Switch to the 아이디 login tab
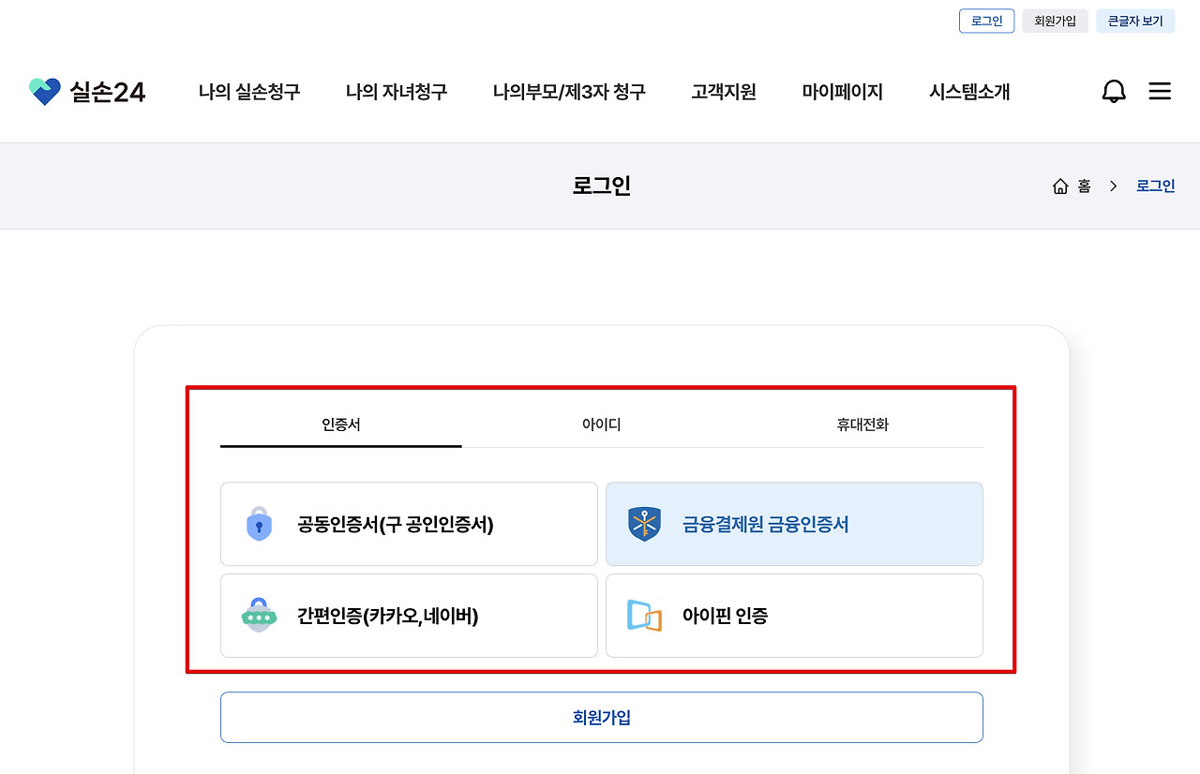 (x=600, y=424)
